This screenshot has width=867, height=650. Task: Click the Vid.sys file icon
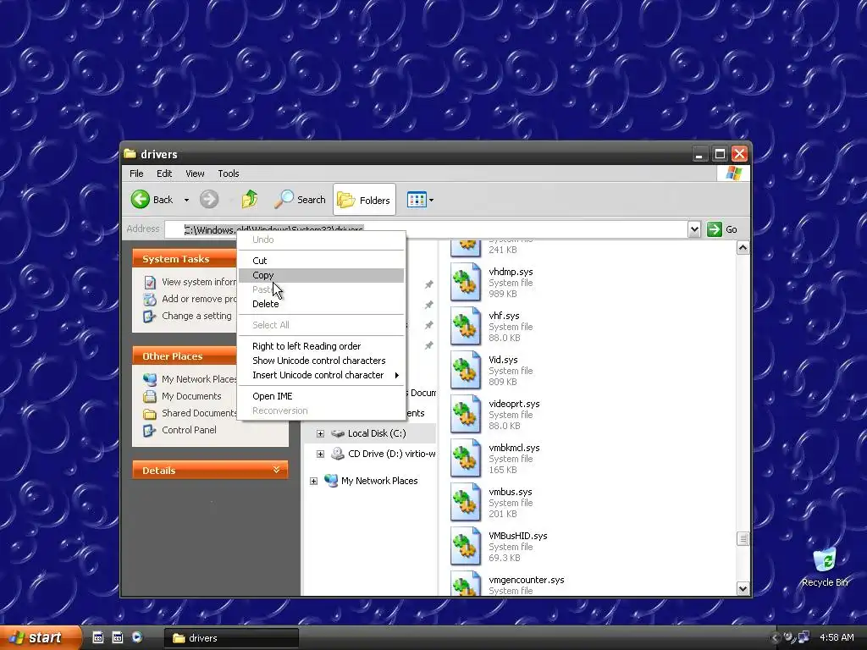tap(466, 371)
